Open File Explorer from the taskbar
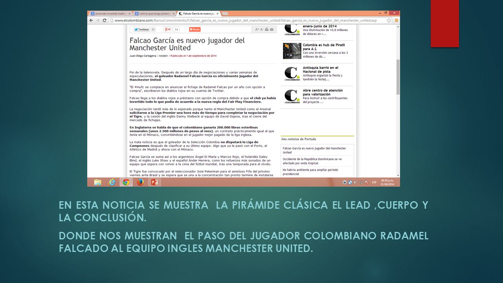 click(x=97, y=182)
